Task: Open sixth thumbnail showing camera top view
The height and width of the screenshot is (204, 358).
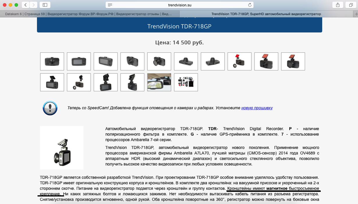Action: click(x=186, y=61)
